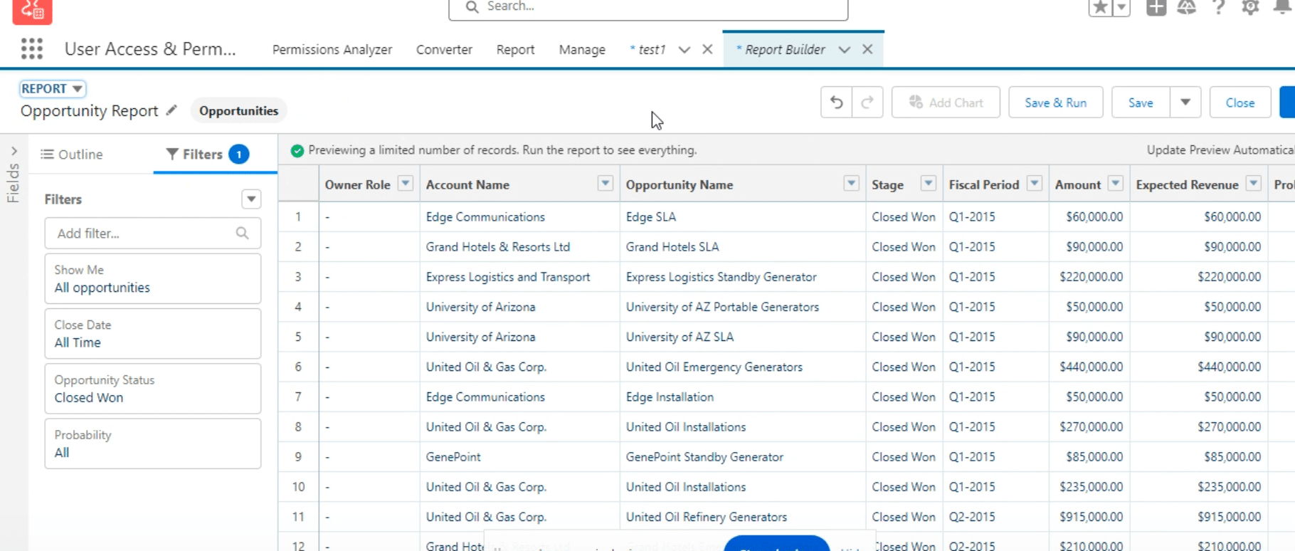Open the Permissions Analyzer tab
Screen dimensions: 1295x551
tap(332, 49)
